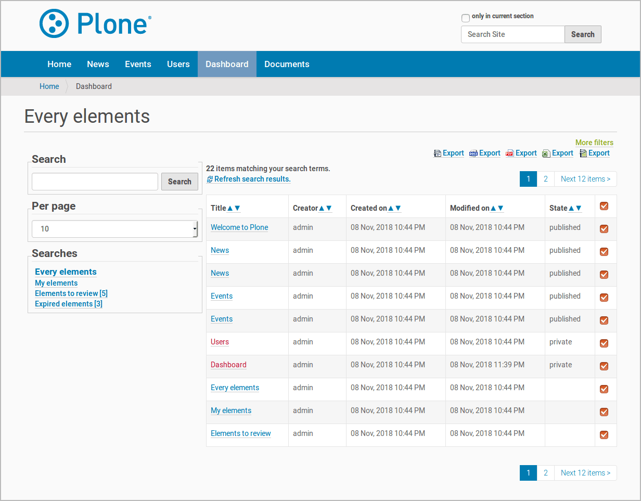This screenshot has width=641, height=501.
Task: Open Elements to review link in results table
Action: click(x=241, y=433)
